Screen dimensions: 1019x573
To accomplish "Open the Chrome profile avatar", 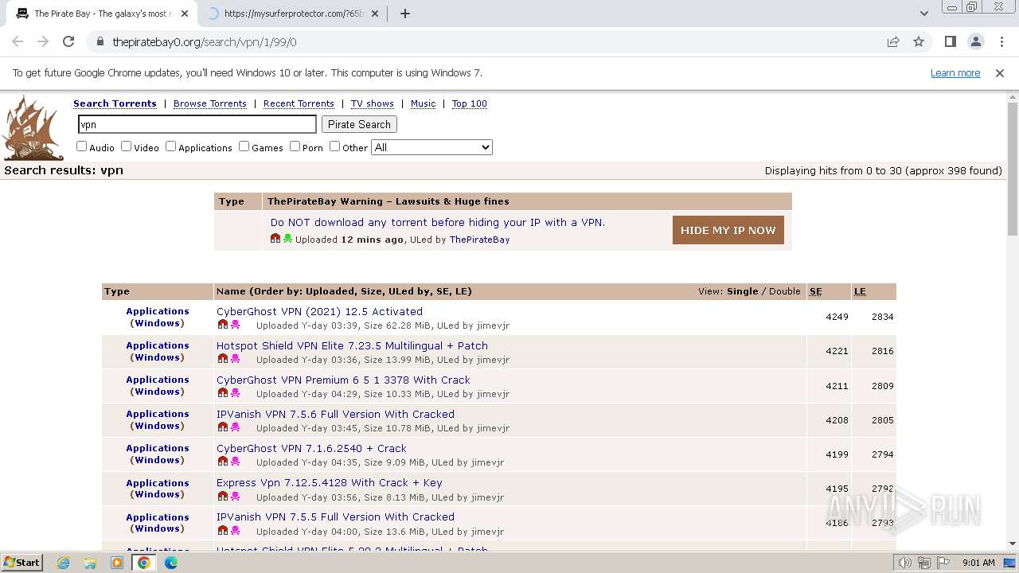I will (x=975, y=41).
